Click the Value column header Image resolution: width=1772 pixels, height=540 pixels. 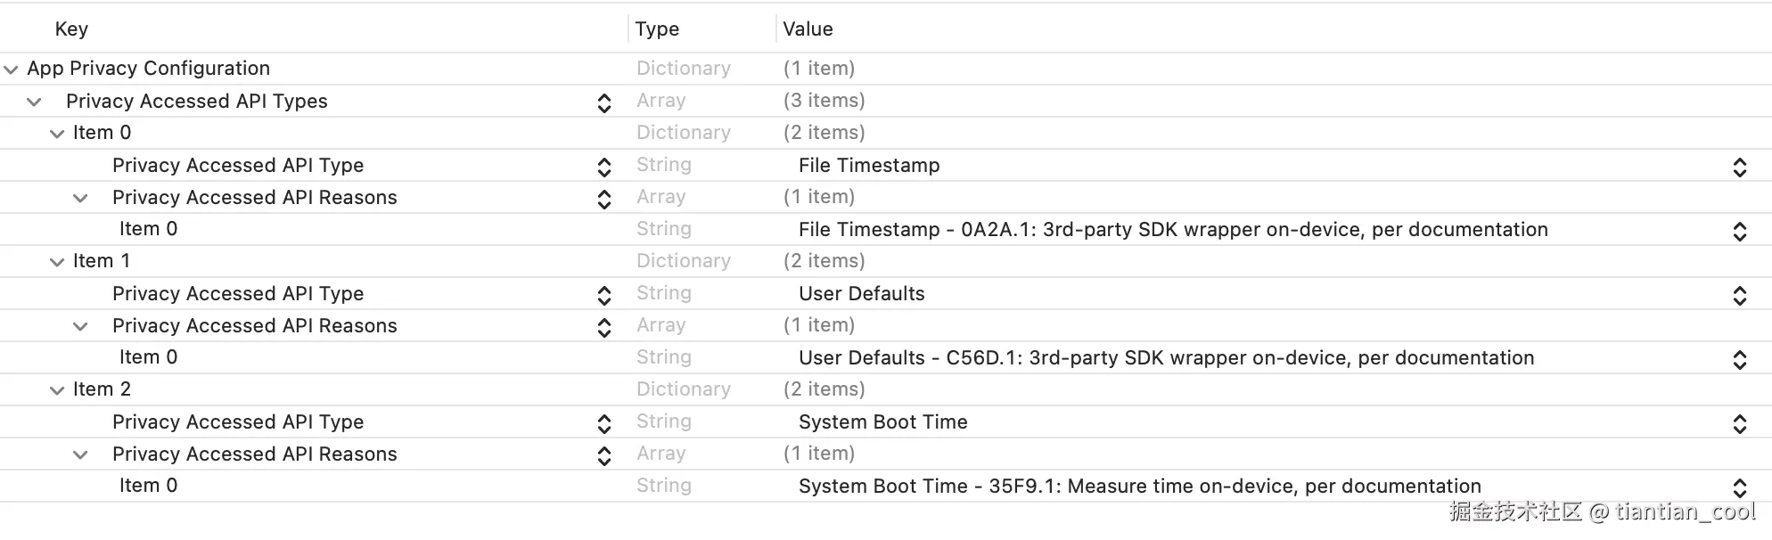[x=808, y=29]
